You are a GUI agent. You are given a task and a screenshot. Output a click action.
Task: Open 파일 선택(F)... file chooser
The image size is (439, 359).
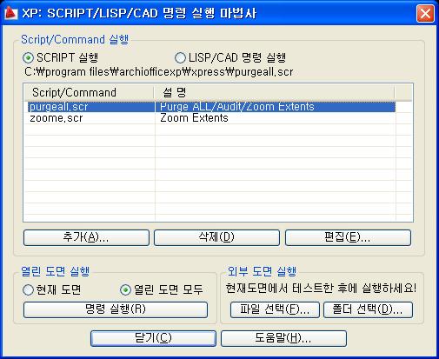(x=275, y=309)
